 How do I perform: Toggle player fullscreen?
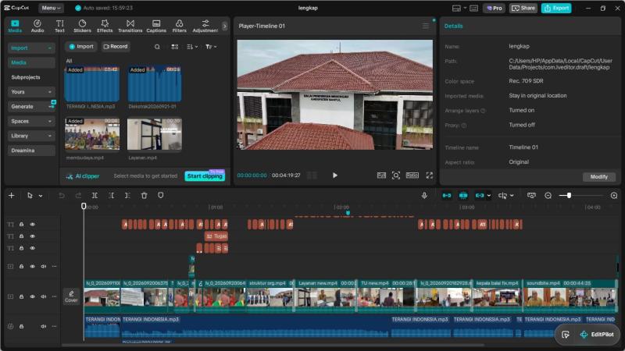tap(429, 175)
